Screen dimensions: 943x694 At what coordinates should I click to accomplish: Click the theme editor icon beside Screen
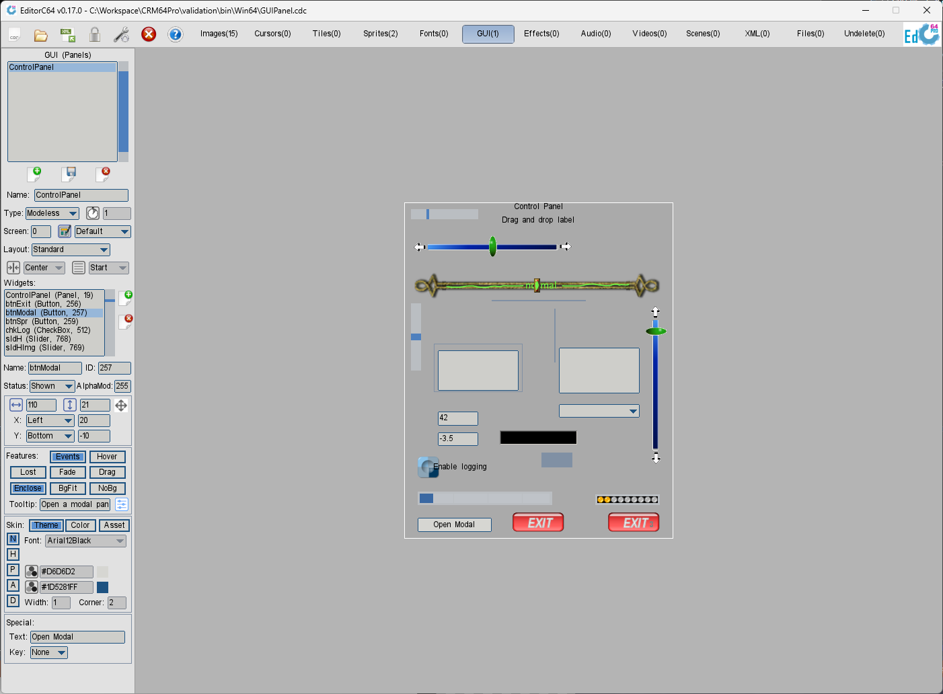[x=65, y=231]
